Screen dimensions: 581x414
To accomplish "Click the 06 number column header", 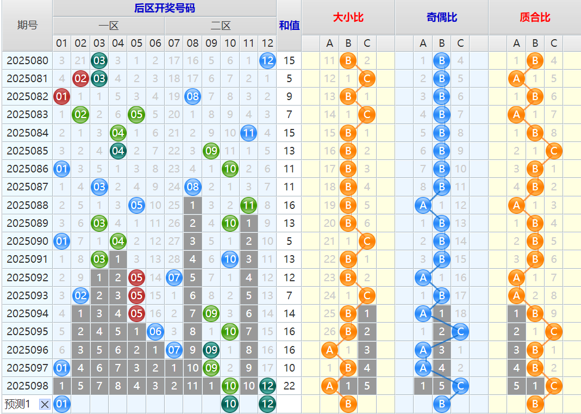I will [x=155, y=44].
